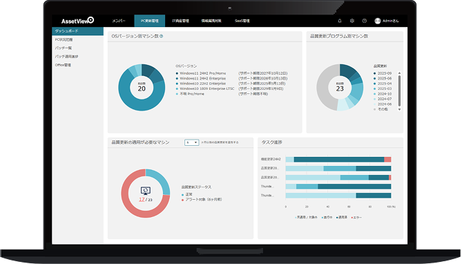Toggle 不明 Pro/Home legend entry
The height and width of the screenshot is (264, 462).
coord(190,94)
